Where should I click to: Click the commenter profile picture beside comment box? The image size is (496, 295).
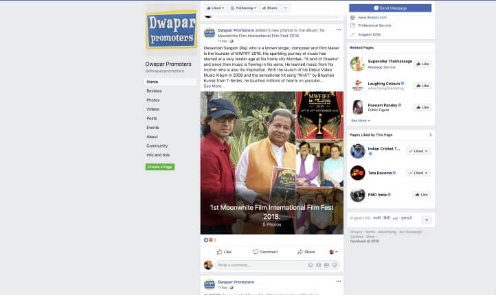pos(208,265)
